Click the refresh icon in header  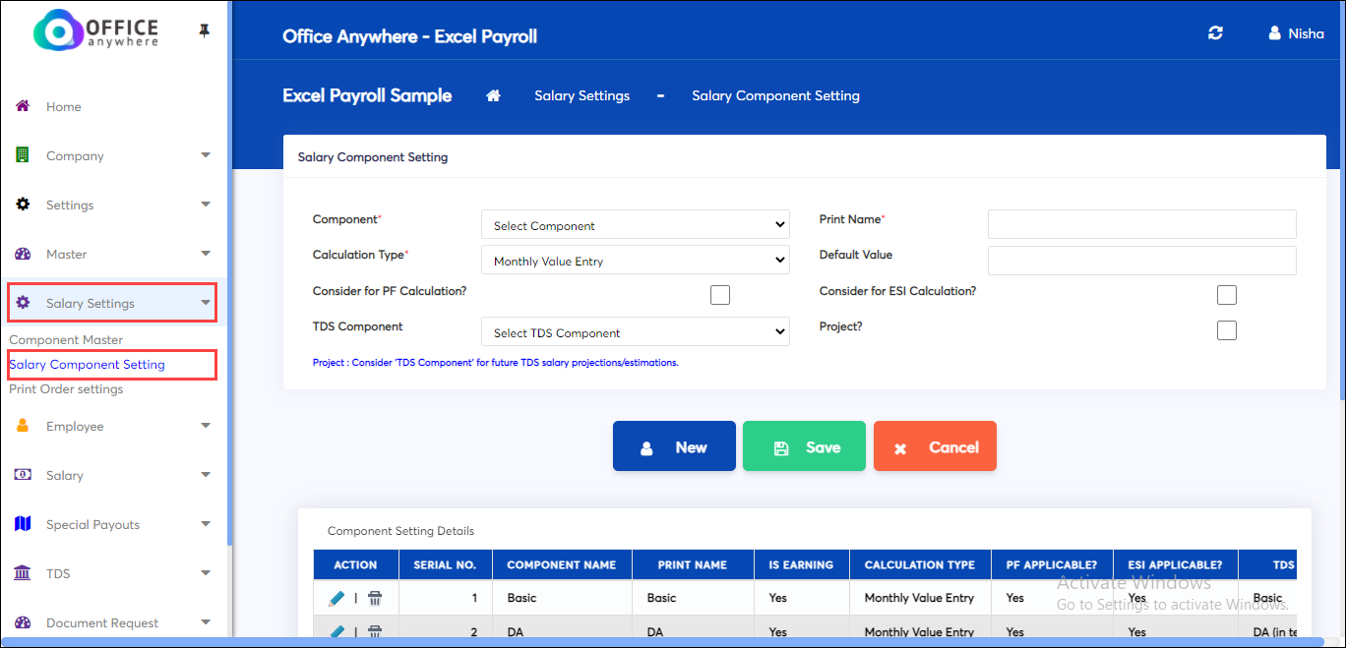pyautogui.click(x=1215, y=33)
